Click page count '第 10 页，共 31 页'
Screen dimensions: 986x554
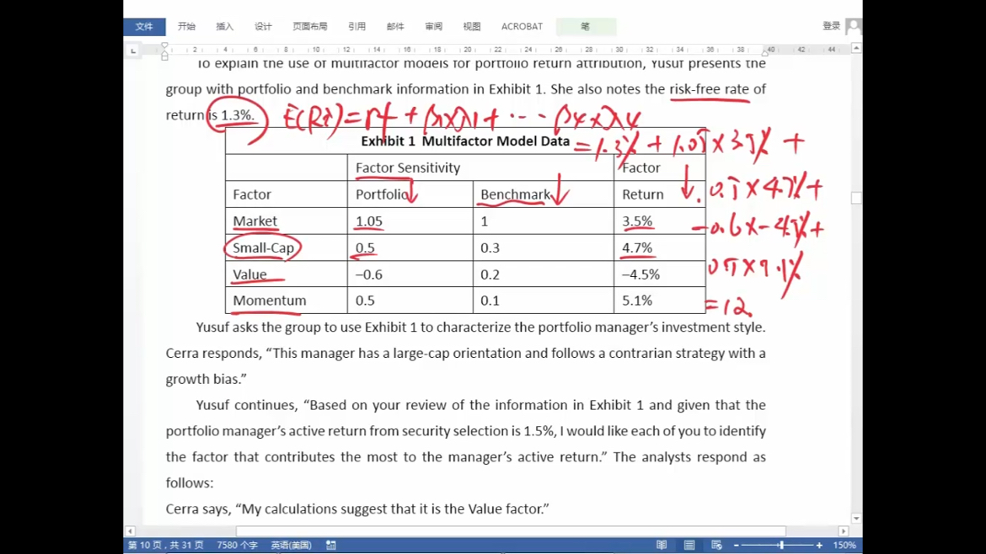(x=165, y=546)
